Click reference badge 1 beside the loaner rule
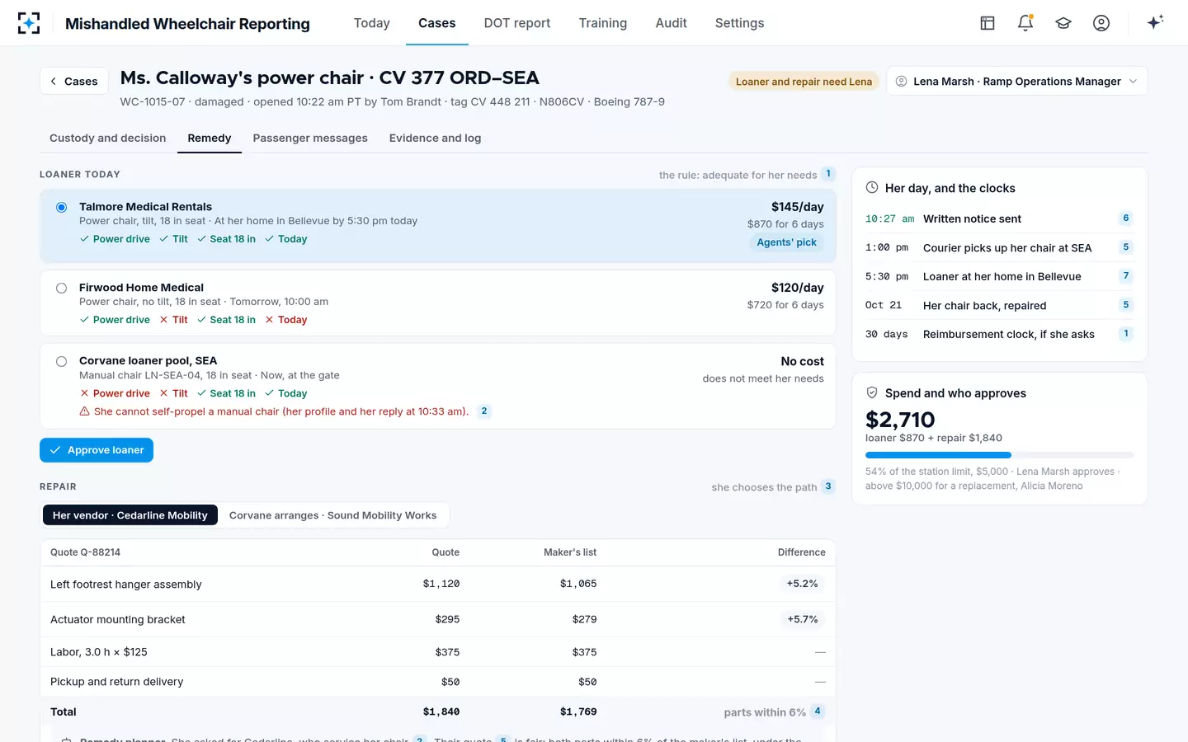The width and height of the screenshot is (1188, 742). coord(828,174)
